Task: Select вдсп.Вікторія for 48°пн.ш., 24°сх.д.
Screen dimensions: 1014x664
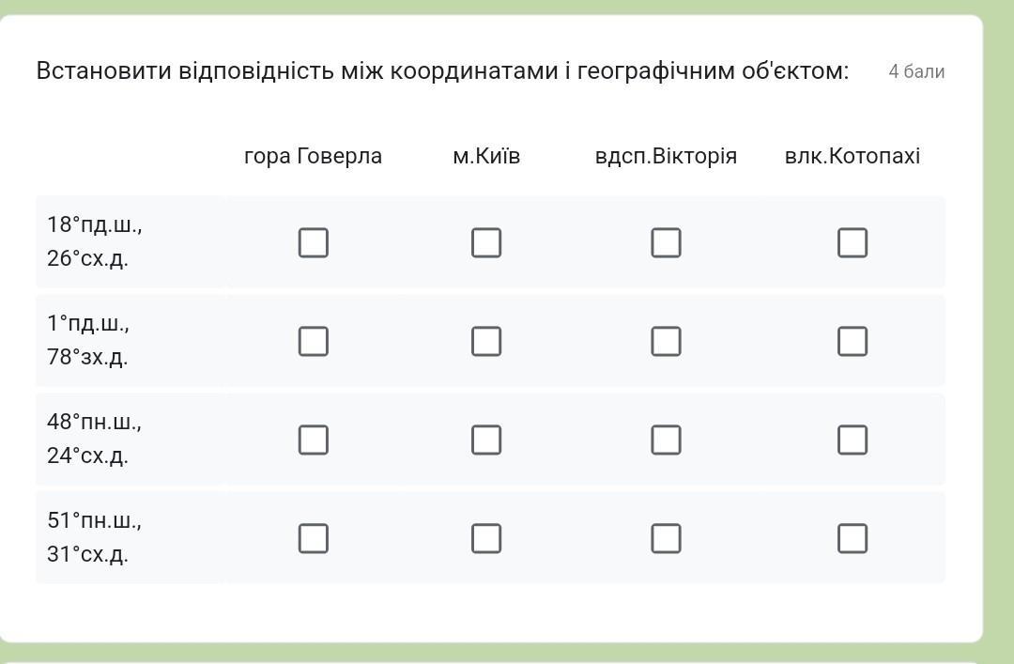Action: pos(666,440)
